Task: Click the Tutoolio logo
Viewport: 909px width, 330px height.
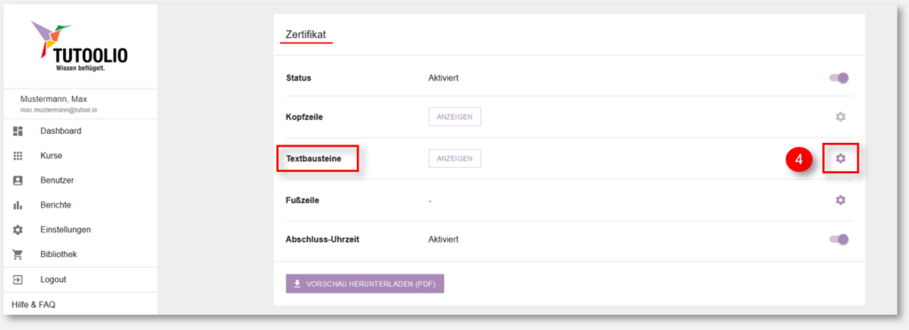Action: click(x=79, y=47)
